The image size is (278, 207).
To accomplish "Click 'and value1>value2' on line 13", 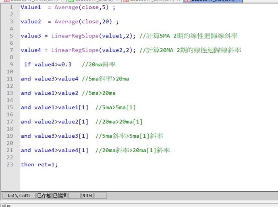I will (50, 93).
